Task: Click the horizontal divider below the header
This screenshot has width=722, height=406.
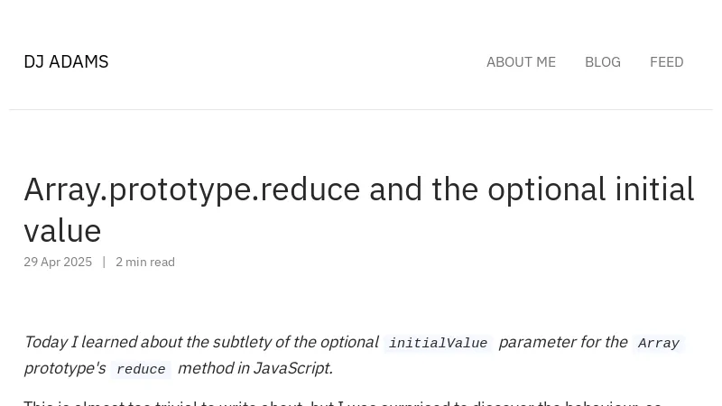Action: click(361, 109)
